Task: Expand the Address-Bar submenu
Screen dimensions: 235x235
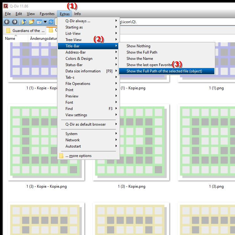Action: pos(89,52)
